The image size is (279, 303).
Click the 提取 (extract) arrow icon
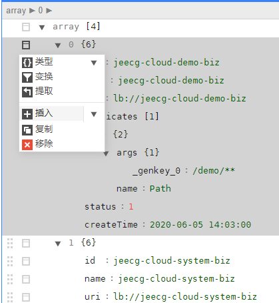(x=27, y=92)
